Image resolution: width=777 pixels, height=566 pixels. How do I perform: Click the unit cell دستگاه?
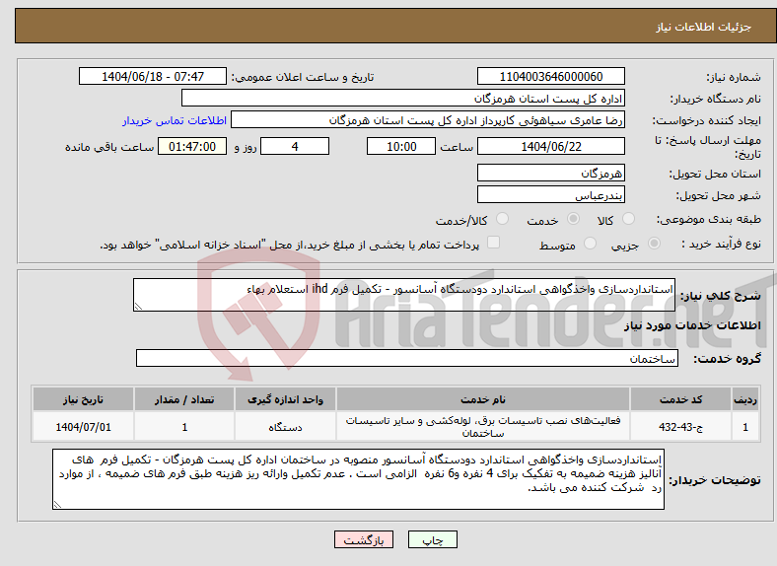pyautogui.click(x=285, y=426)
